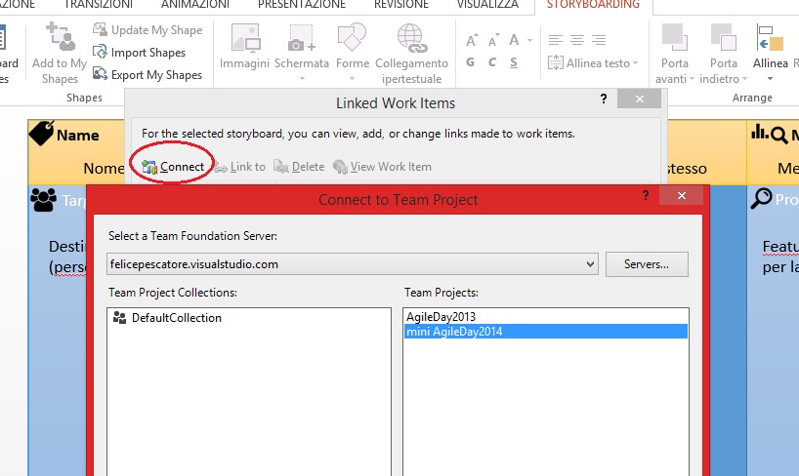Switch to the REVISIONE ribbon tab
The width and height of the screenshot is (799, 476).
click(x=401, y=5)
